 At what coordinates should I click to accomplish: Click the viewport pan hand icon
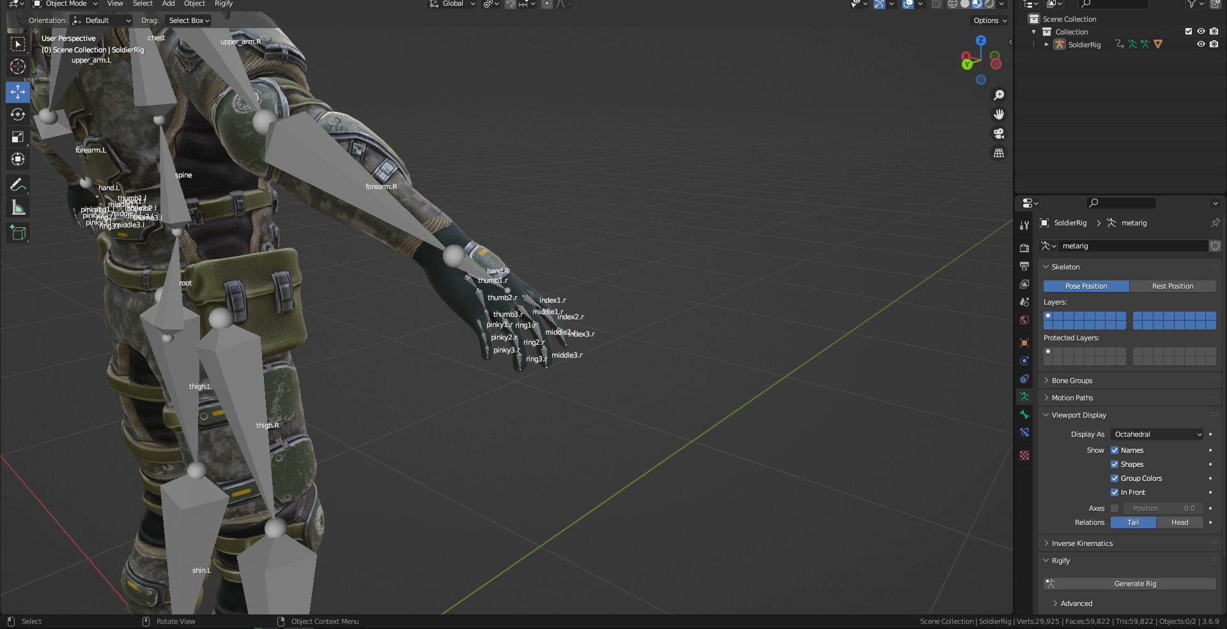999,114
